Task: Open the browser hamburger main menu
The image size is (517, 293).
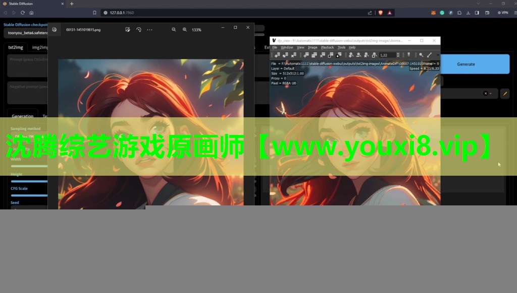Action: 515,13
